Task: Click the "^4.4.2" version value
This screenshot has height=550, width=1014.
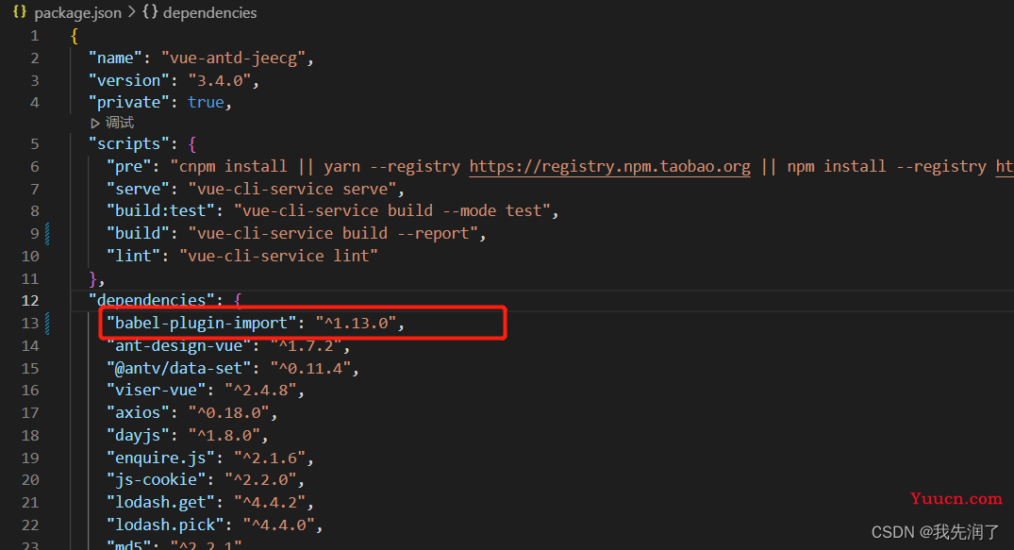Action: [x=270, y=502]
